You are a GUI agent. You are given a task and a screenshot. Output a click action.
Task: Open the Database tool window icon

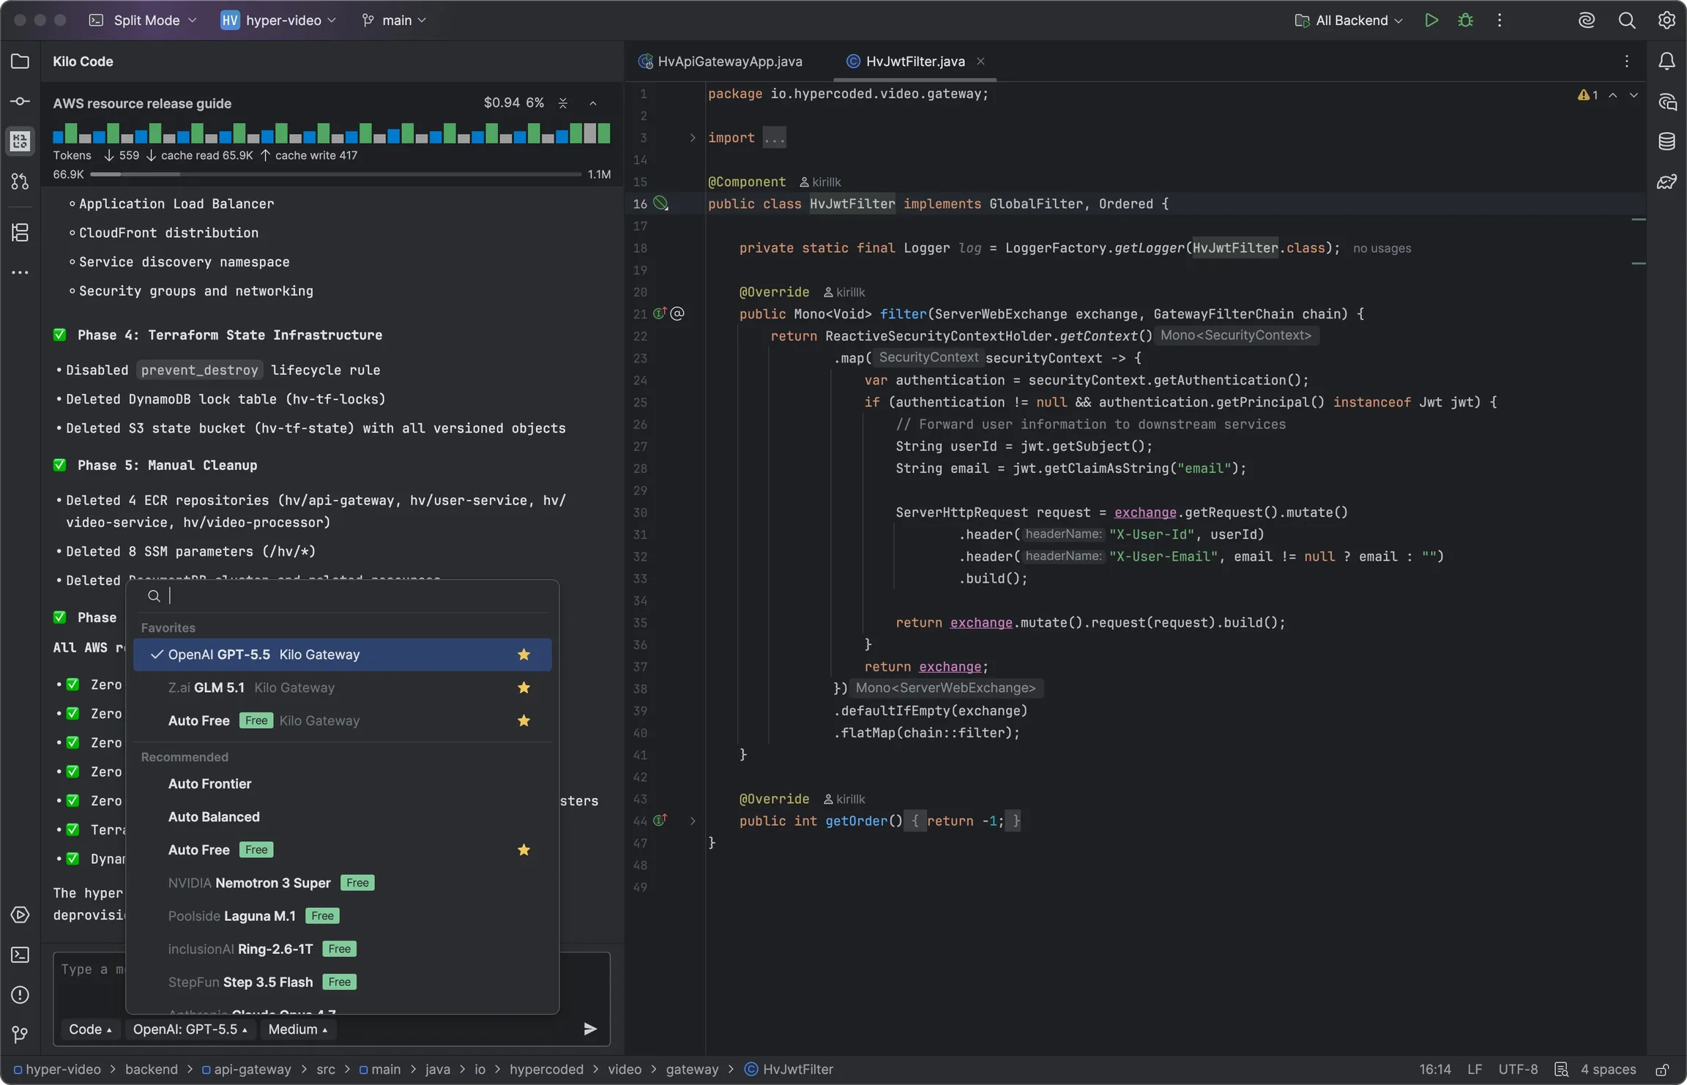pyautogui.click(x=1666, y=141)
